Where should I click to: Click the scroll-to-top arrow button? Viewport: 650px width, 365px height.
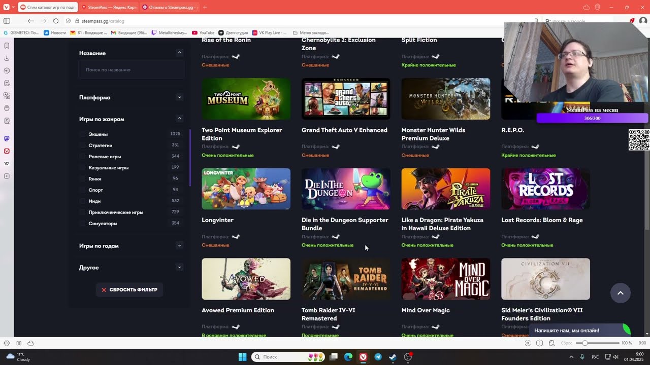click(x=620, y=293)
